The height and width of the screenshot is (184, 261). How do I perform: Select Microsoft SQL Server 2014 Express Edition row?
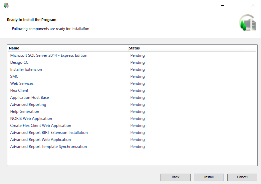click(49, 55)
